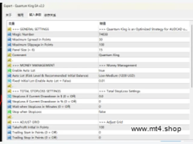
Task: Open the 关于 tab
Action: click(x=9, y=15)
